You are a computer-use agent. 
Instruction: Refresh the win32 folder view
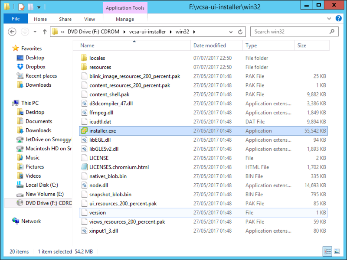pyautogui.click(x=240, y=32)
